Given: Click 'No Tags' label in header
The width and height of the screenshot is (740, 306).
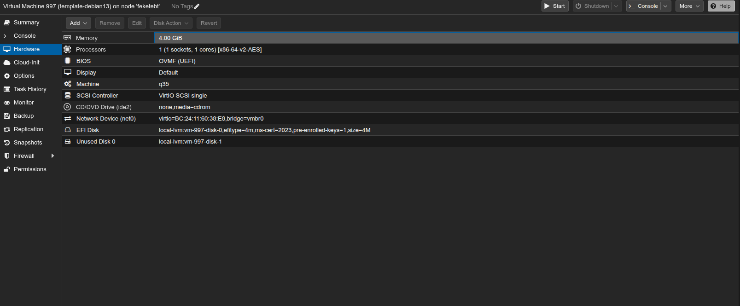Looking at the screenshot, I should [182, 6].
